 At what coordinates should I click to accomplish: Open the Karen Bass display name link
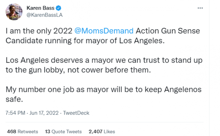pyautogui.click(x=40, y=8)
